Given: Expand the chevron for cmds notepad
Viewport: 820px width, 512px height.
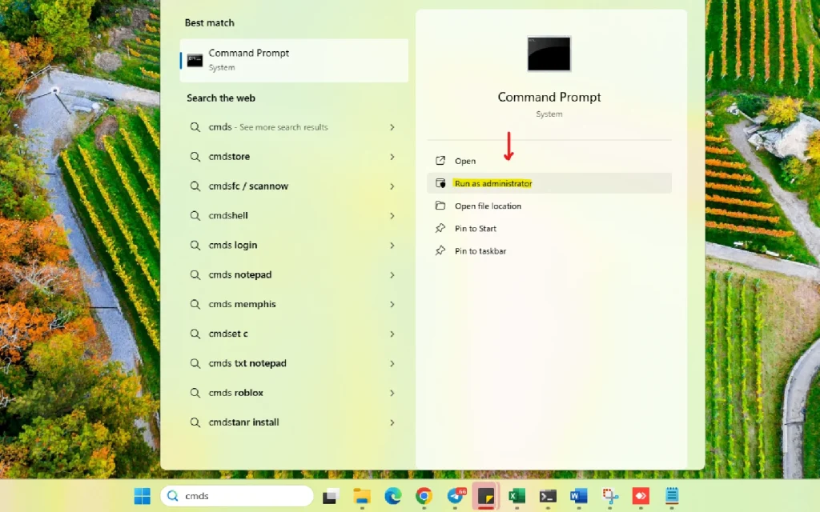Looking at the screenshot, I should click(x=392, y=275).
